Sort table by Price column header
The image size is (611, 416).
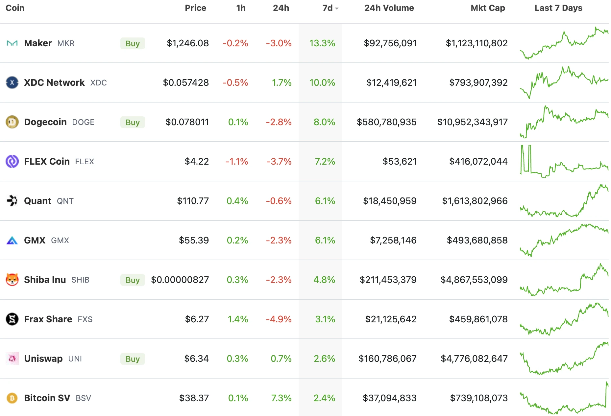pyautogui.click(x=195, y=8)
